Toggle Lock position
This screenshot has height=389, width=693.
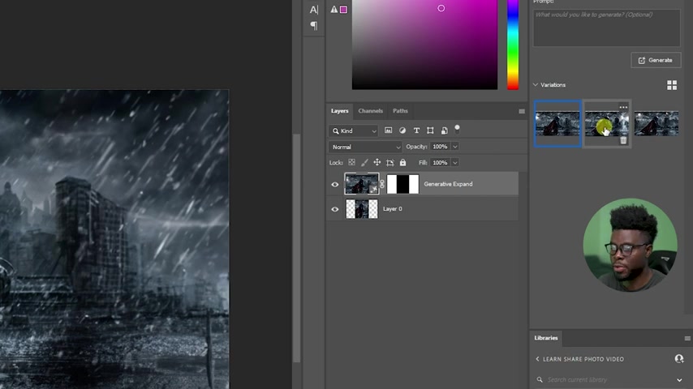point(377,162)
